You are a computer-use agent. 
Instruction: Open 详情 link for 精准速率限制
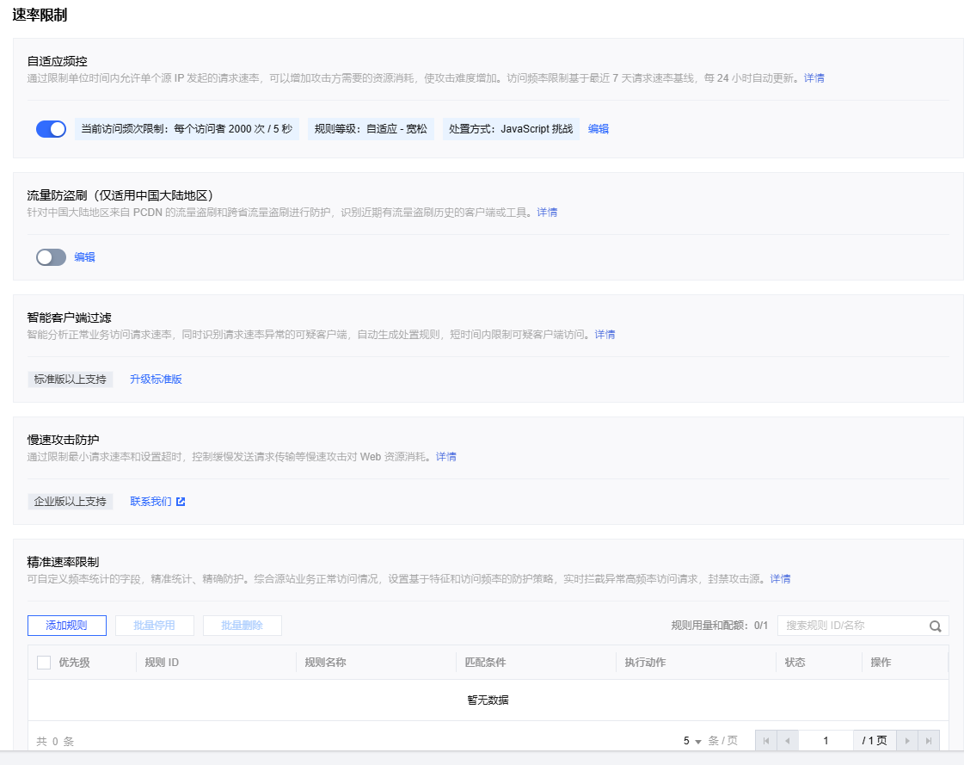click(780, 579)
